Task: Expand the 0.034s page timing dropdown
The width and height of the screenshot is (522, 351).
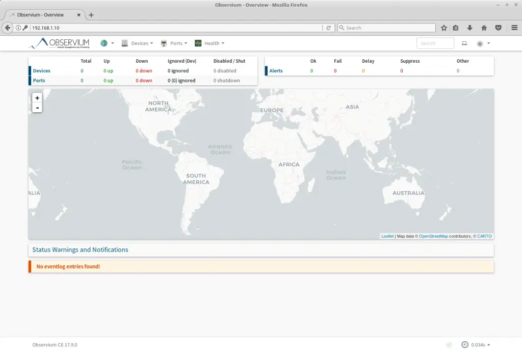Action: pyautogui.click(x=480, y=345)
